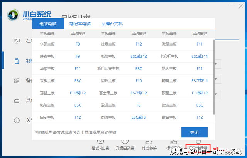Screen dimensions: 247x158
Task: Click F11 key beside 华擎主板
Action: (x=78, y=69)
